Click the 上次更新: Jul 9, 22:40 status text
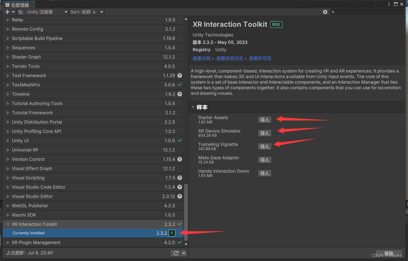Viewport: 408px width, 261px height. point(29,253)
